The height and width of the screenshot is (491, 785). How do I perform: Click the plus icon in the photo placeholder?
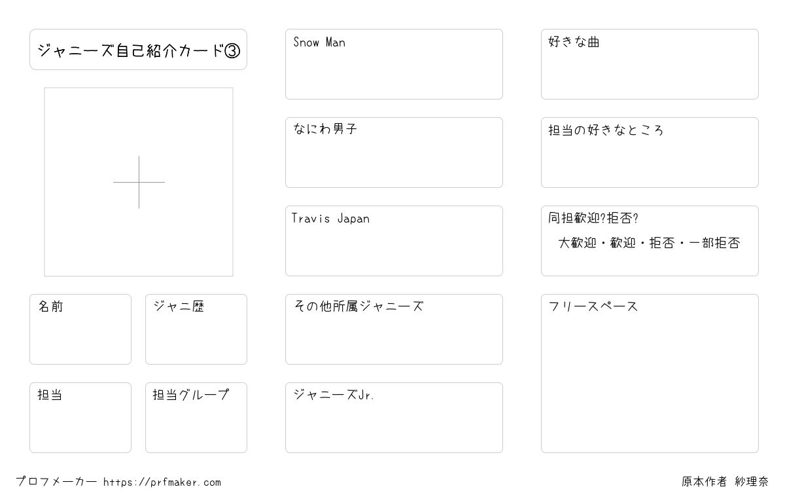click(x=139, y=182)
